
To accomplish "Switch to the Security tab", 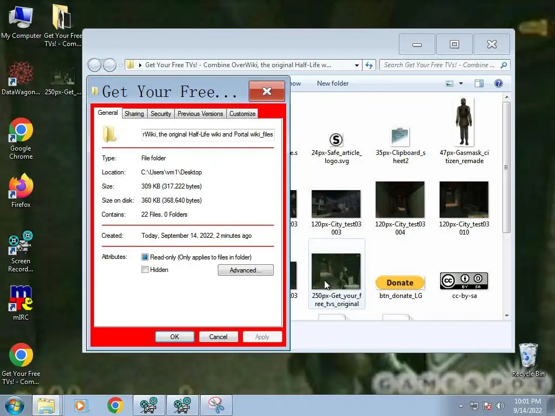I will coord(160,114).
